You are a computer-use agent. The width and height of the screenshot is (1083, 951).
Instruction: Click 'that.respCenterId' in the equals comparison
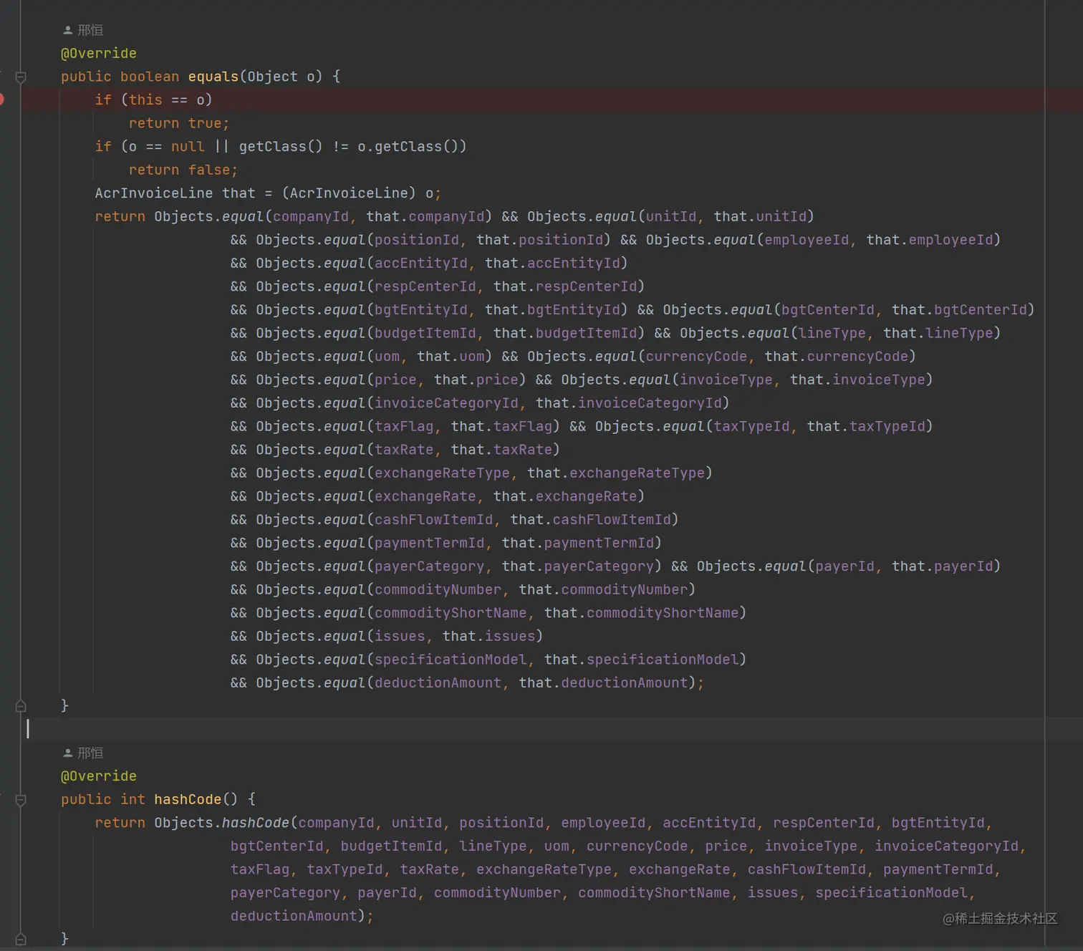(565, 286)
